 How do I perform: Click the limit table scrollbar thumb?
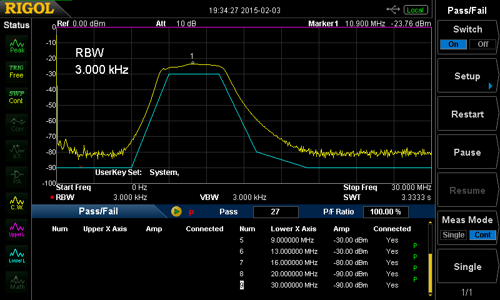click(430, 274)
